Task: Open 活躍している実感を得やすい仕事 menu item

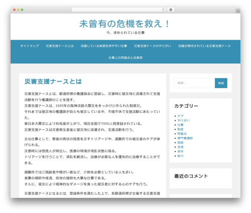Action: [104, 46]
